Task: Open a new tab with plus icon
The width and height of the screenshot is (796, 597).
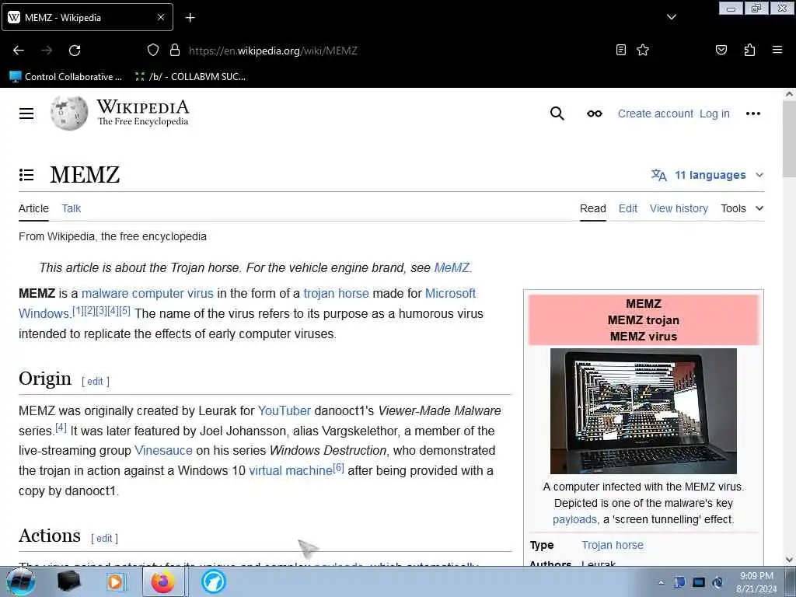Action: pos(190,18)
